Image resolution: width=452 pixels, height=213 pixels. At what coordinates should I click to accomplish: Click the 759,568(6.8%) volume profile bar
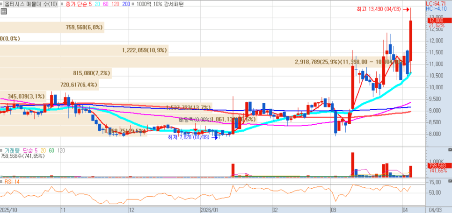tap(52, 28)
